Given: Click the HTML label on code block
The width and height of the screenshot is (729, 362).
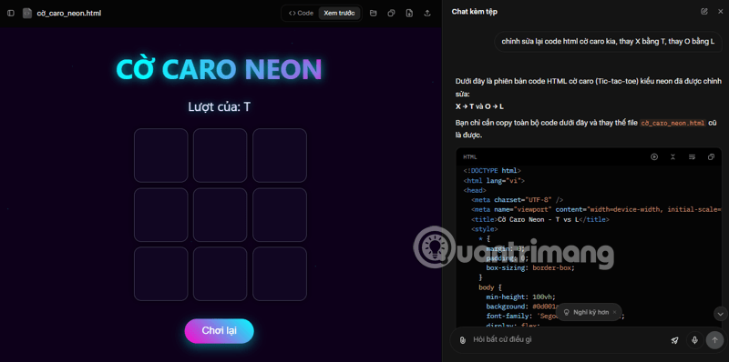Looking at the screenshot, I should (470, 157).
